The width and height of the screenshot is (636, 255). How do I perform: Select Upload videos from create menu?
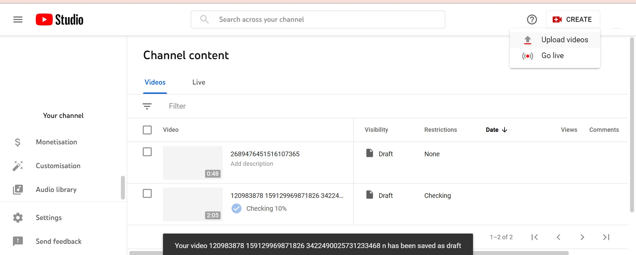click(x=555, y=40)
